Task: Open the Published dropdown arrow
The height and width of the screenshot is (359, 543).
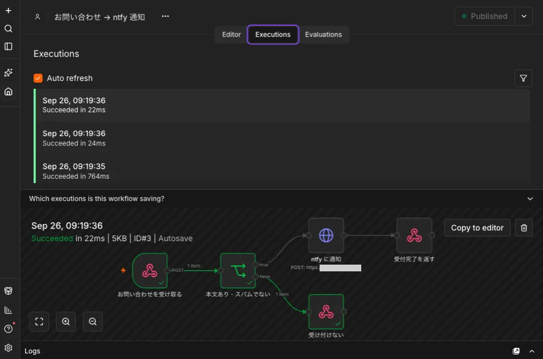Action: 524,16
